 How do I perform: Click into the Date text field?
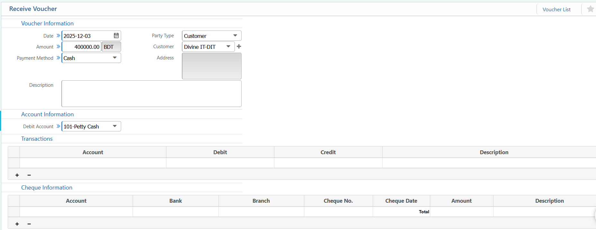pos(87,36)
